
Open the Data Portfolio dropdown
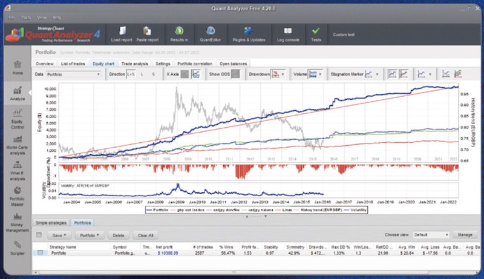(x=74, y=74)
